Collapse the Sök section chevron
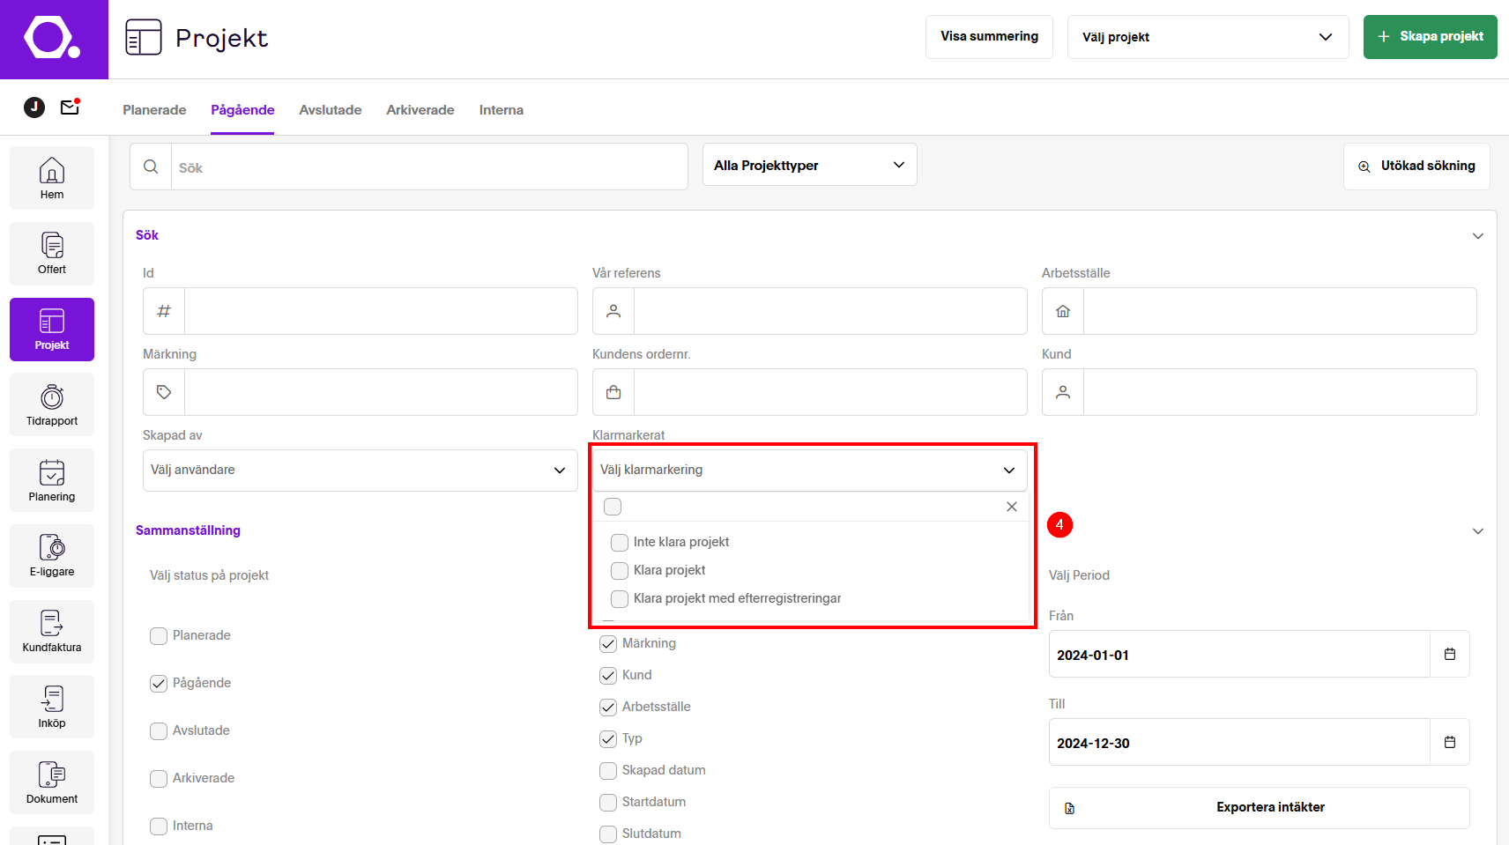Image resolution: width=1509 pixels, height=845 pixels. [1478, 236]
